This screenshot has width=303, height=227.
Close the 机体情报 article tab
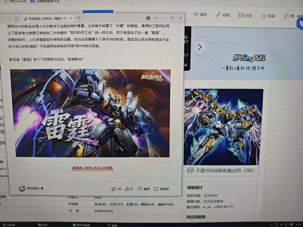[71, 18]
